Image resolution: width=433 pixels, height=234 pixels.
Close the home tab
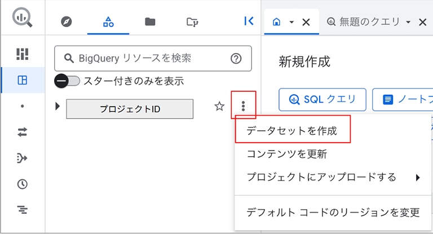306,22
